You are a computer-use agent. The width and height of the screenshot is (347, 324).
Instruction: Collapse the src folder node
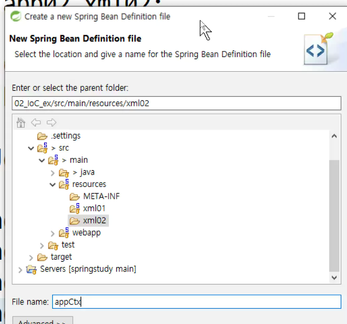point(31,148)
